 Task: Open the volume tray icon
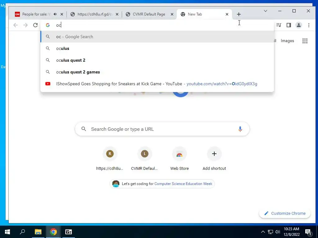[x=278, y=232]
